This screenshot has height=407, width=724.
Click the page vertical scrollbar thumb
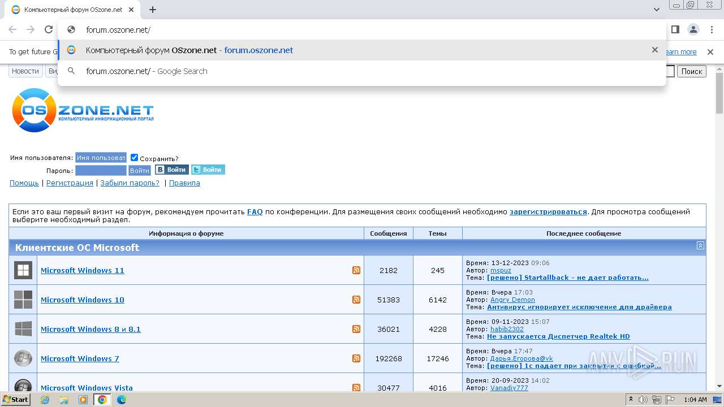(x=719, y=93)
